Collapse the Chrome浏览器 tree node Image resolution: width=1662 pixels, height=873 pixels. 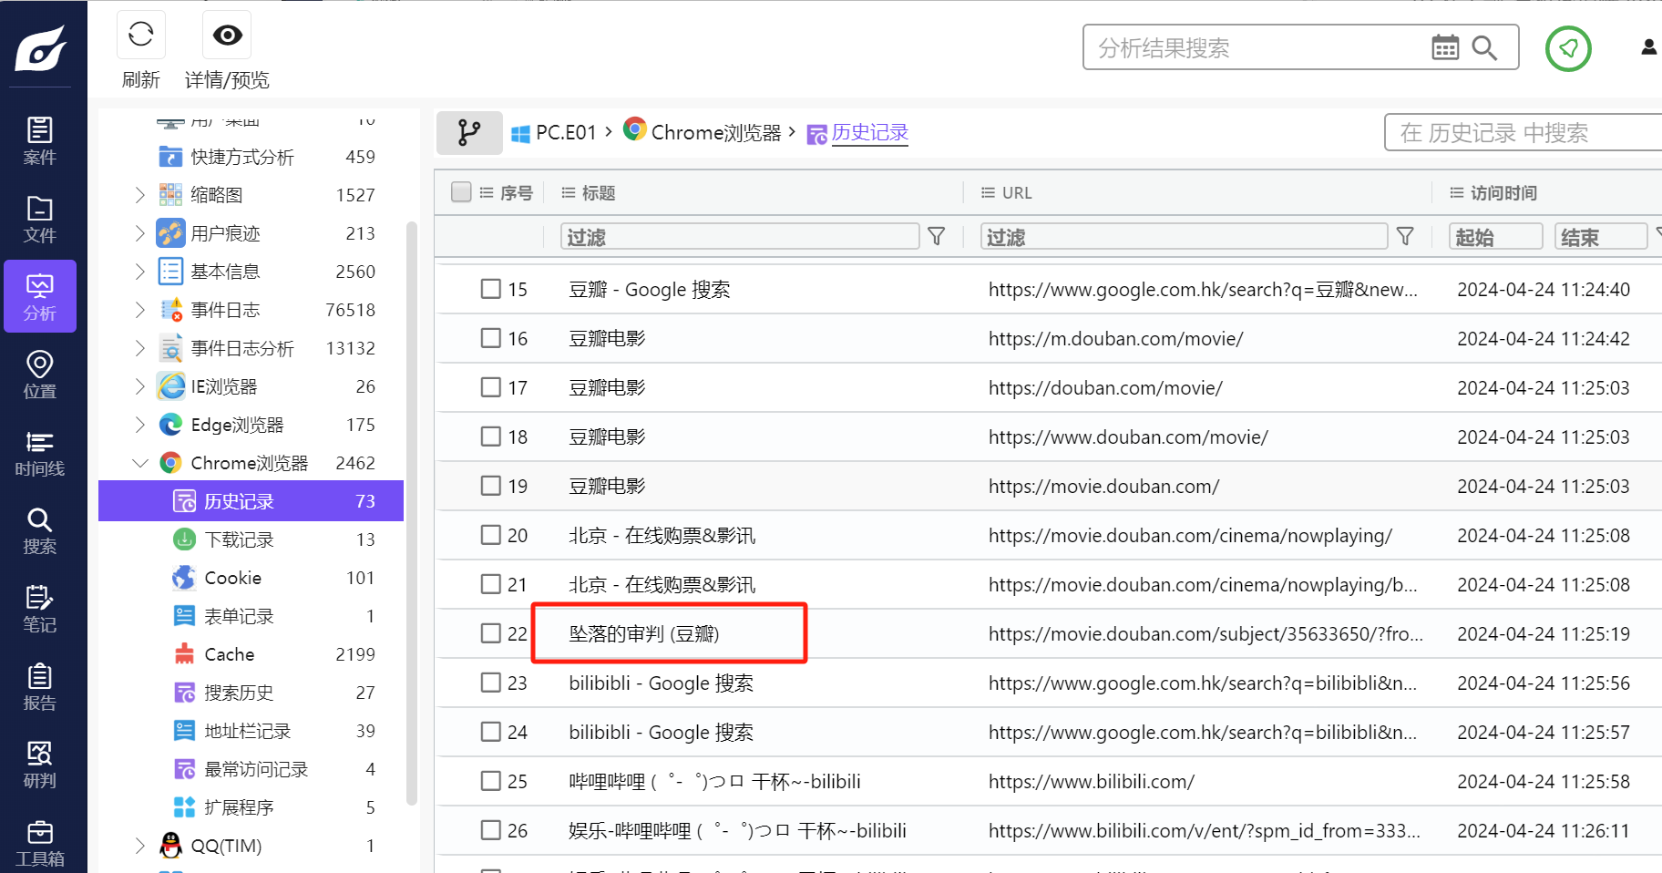tap(139, 463)
